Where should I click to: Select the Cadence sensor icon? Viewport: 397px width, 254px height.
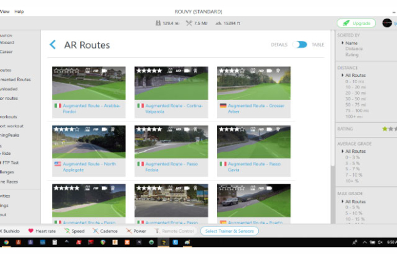pyautogui.click(x=95, y=231)
